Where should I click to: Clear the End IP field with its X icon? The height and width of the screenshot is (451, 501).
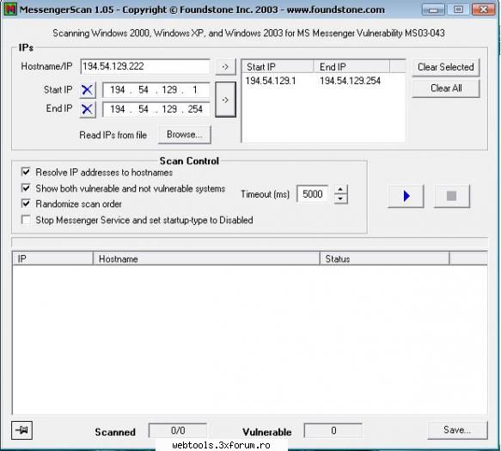88,109
